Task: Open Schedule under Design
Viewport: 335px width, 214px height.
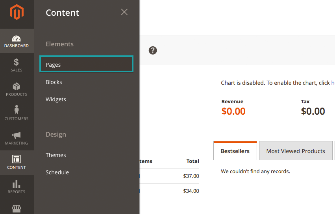Action: (x=57, y=172)
